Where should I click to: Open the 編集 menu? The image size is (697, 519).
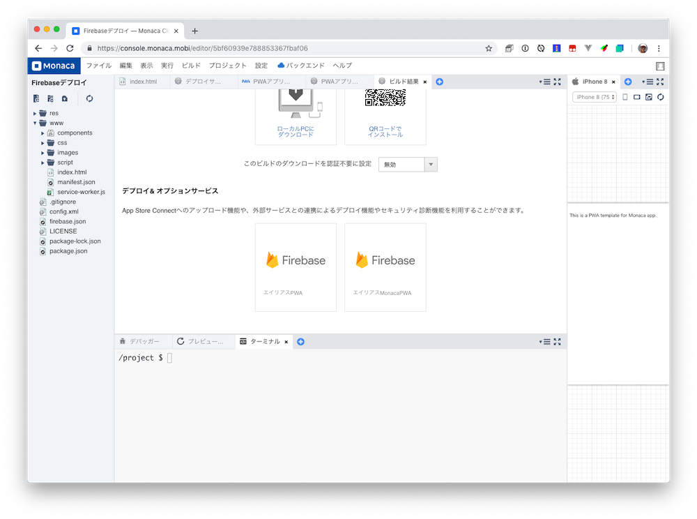pos(125,66)
